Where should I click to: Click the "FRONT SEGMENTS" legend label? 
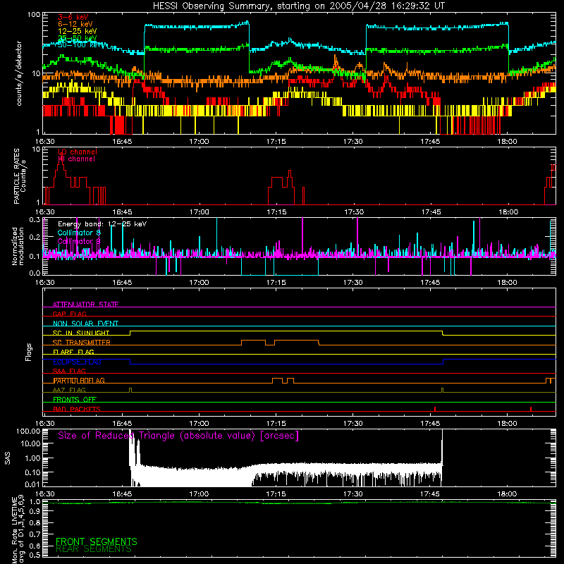point(97,541)
